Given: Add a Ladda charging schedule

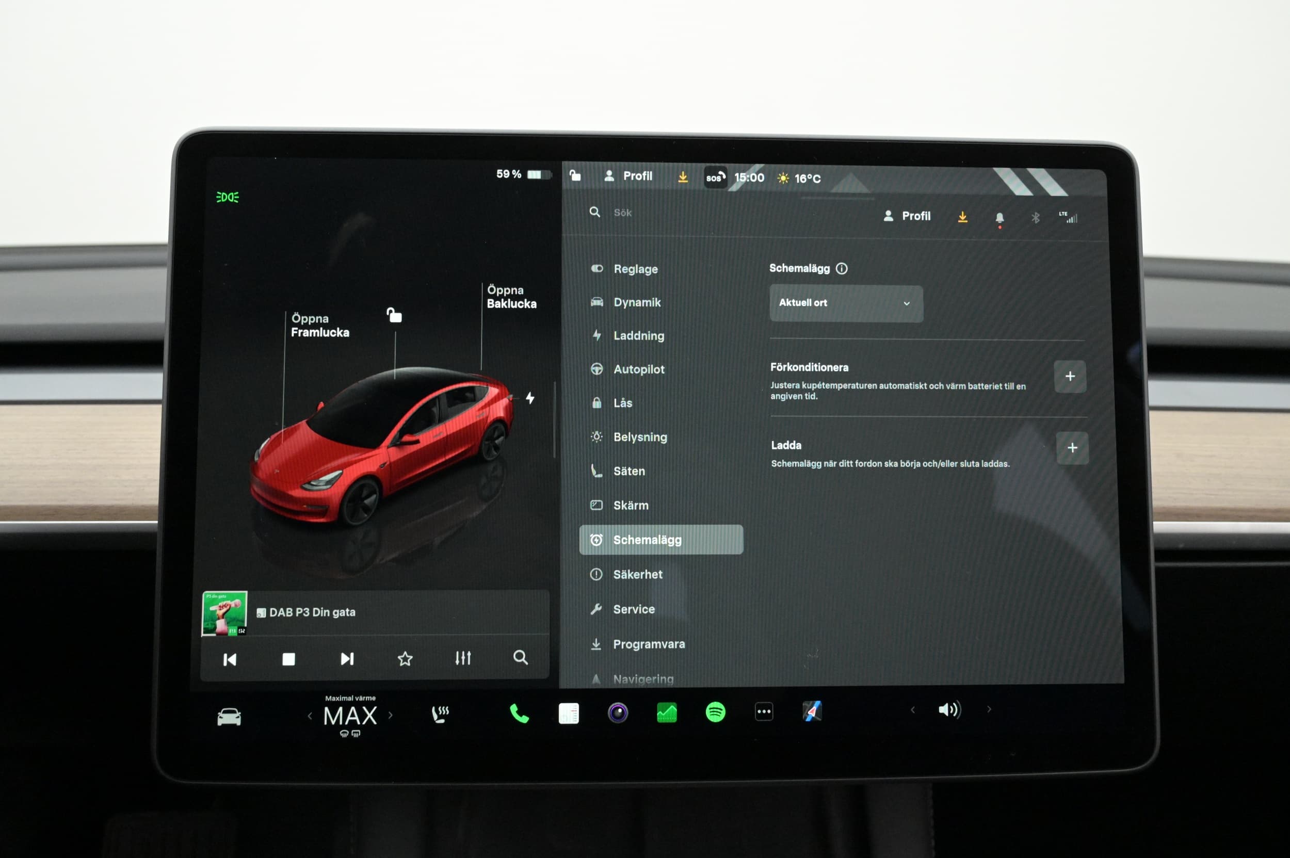Looking at the screenshot, I should pyautogui.click(x=1072, y=448).
